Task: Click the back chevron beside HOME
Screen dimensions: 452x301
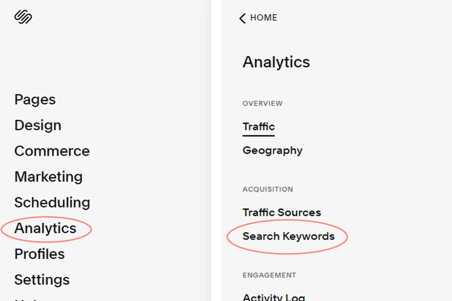Action: (243, 18)
